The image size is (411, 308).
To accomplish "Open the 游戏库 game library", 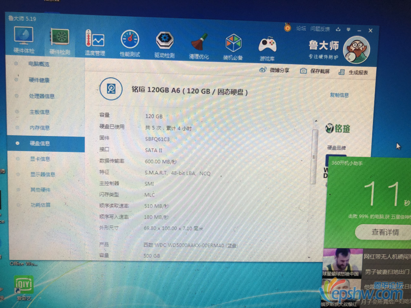I will pyautogui.click(x=267, y=49).
